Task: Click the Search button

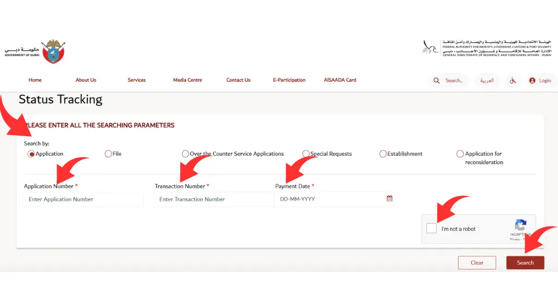Action: pos(525,263)
